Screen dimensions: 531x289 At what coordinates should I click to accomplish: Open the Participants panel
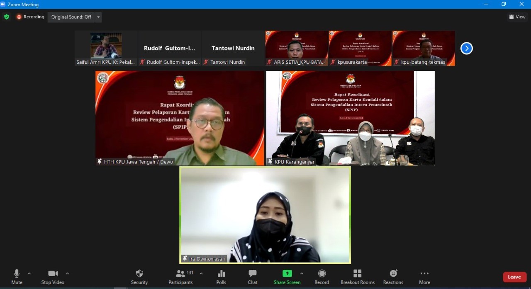point(180,277)
